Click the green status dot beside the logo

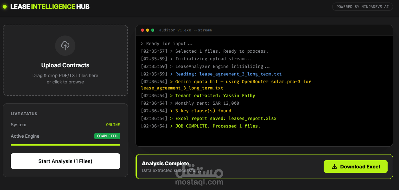click(5, 7)
